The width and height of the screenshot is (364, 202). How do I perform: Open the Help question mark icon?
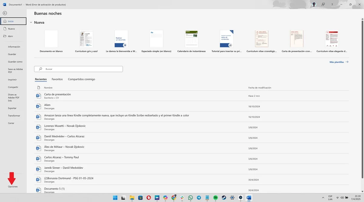pos(332,5)
